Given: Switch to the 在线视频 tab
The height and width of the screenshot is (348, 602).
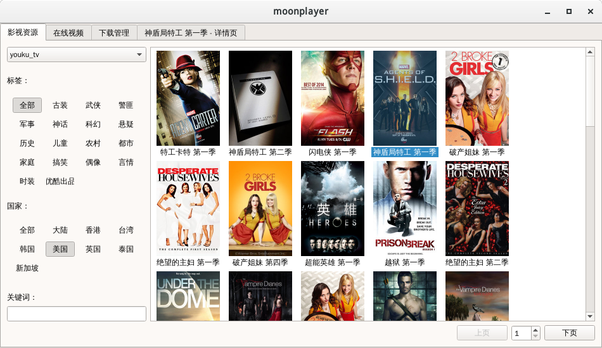Looking at the screenshot, I should coord(68,33).
